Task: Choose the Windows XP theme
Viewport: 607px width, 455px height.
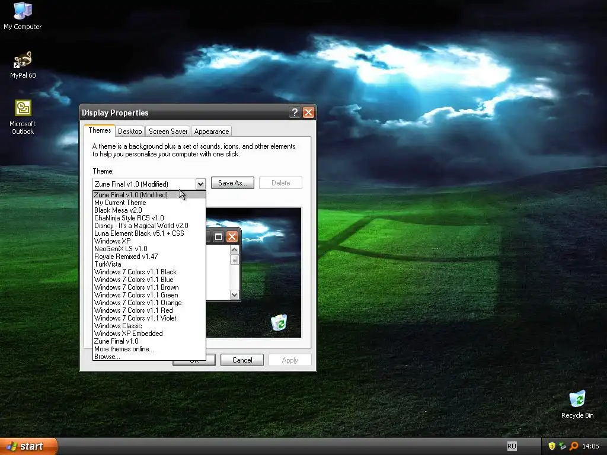Action: pyautogui.click(x=149, y=241)
